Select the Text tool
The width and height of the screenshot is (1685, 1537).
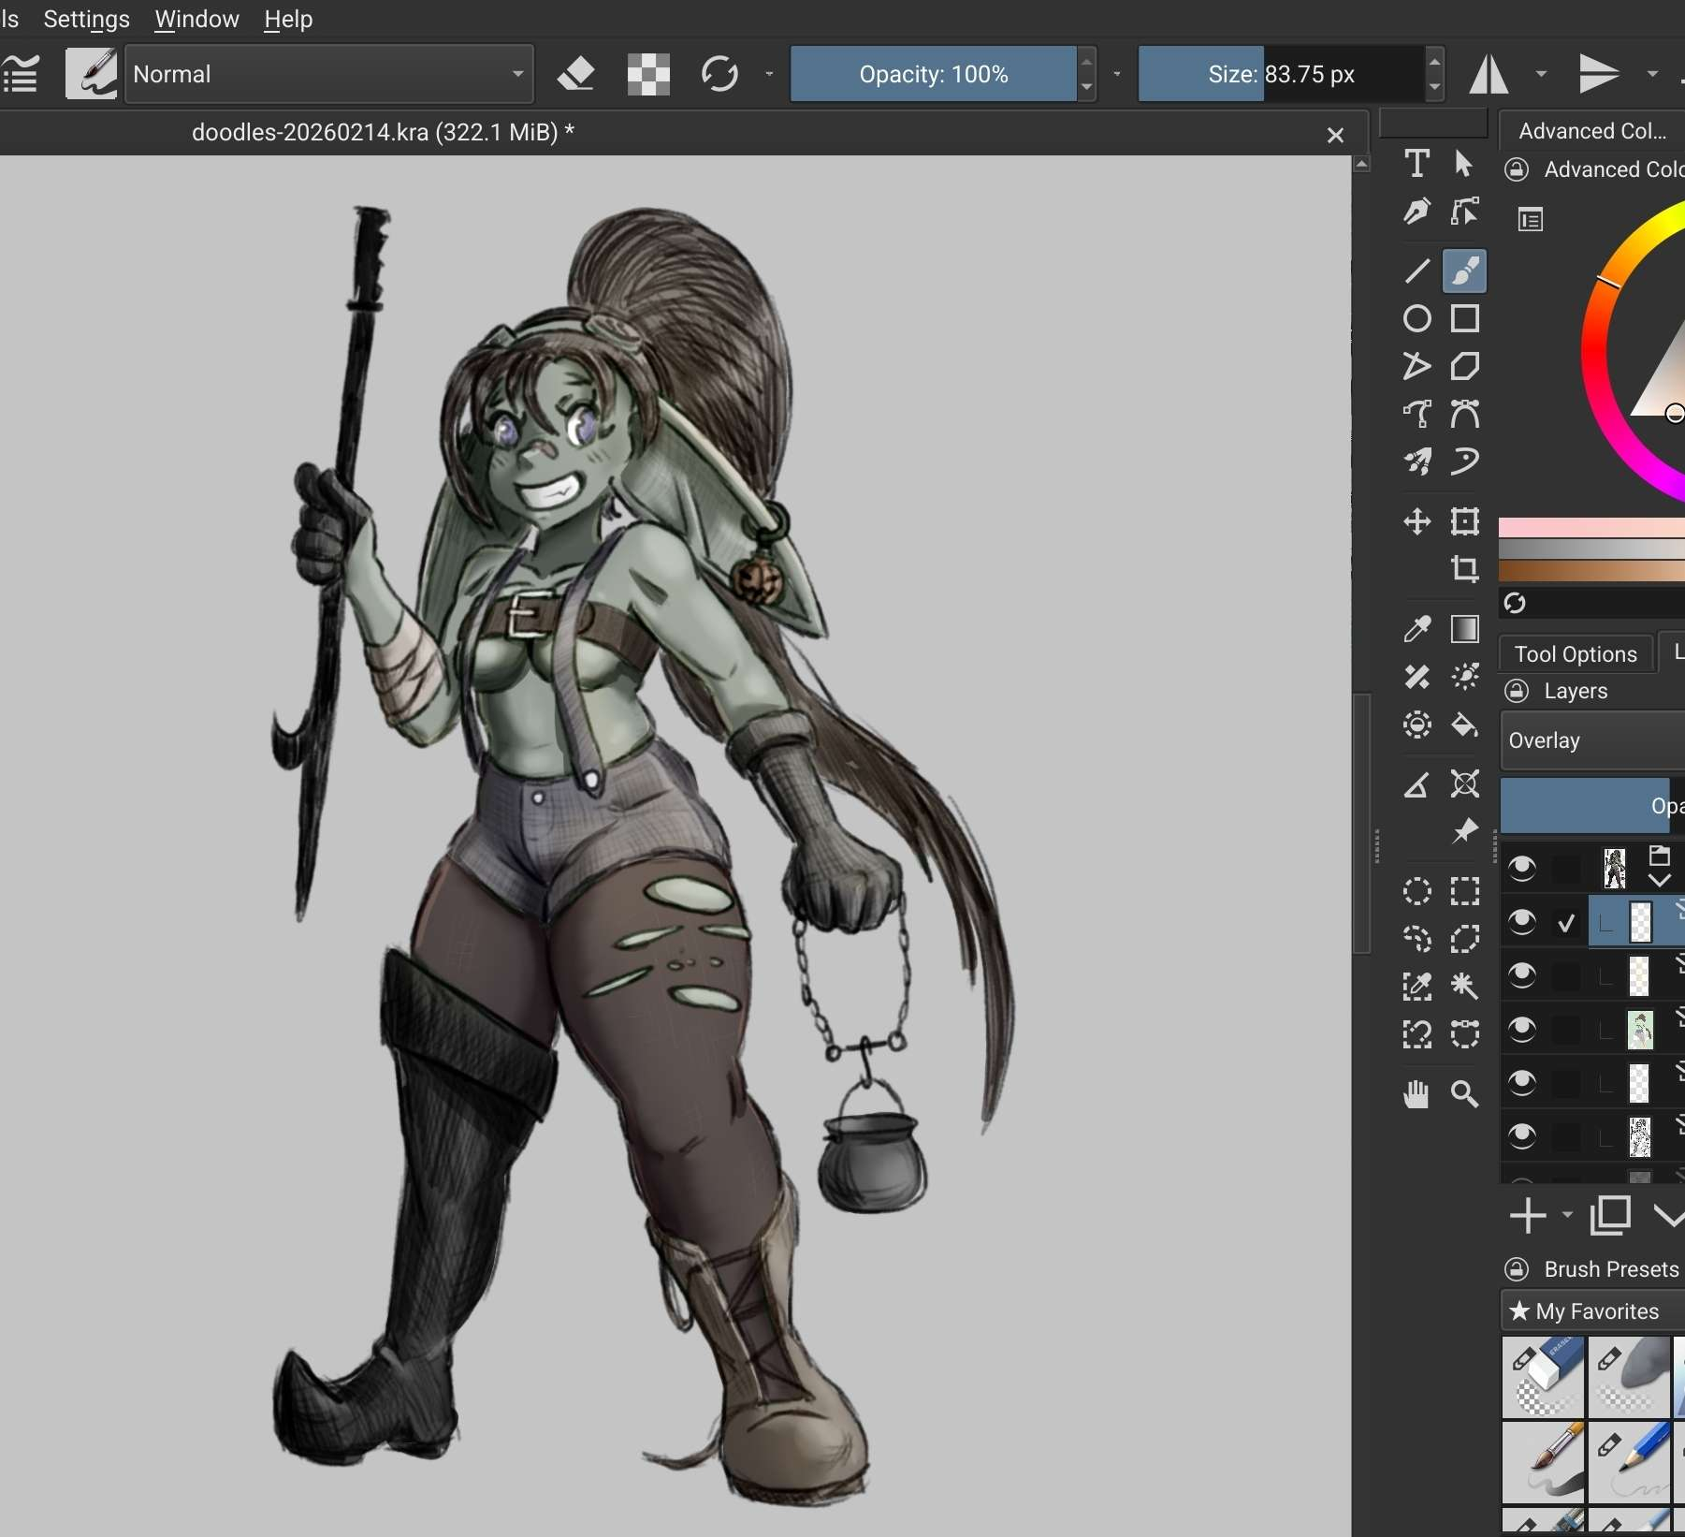1416,164
